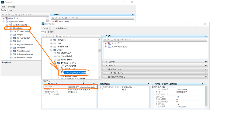Click the toolbox icon beside Animation
Image resolution: width=226 pixels, height=113 pixels.
coord(14,48)
